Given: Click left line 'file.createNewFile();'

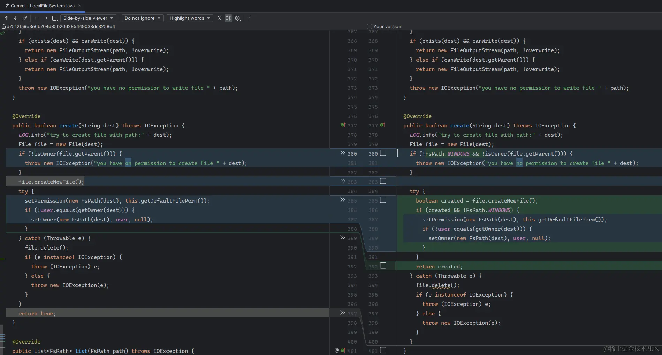Looking at the screenshot, I should (51, 182).
